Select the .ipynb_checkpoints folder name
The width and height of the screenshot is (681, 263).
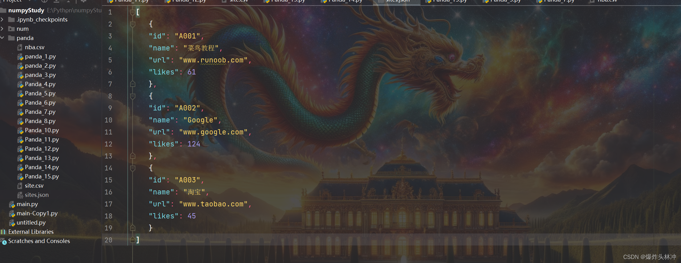coord(42,20)
